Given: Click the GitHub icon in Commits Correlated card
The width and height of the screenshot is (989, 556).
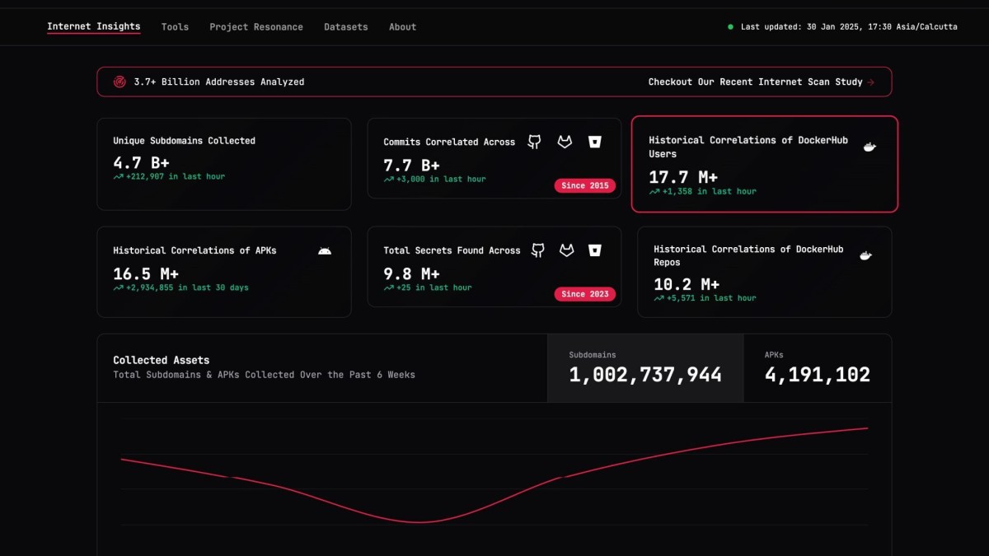Looking at the screenshot, I should click(535, 143).
